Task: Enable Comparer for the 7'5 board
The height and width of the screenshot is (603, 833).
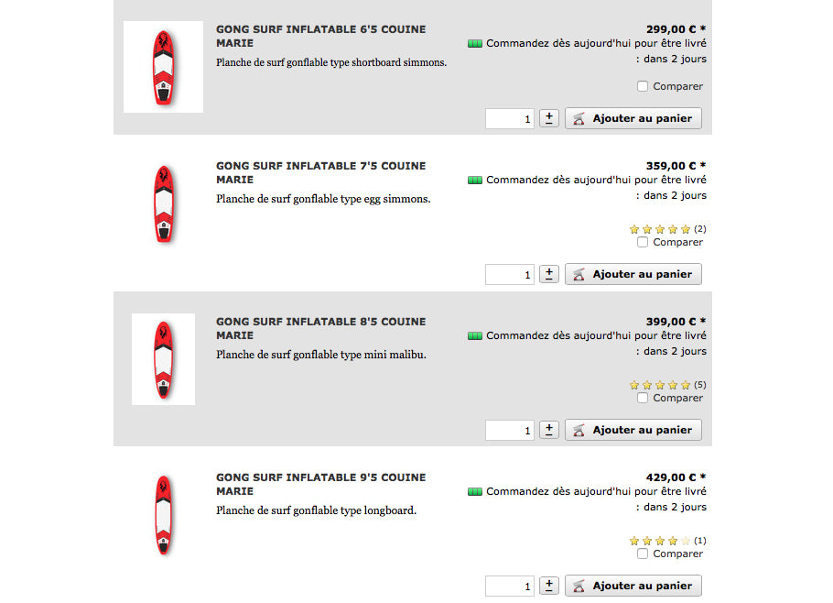Action: click(x=643, y=242)
